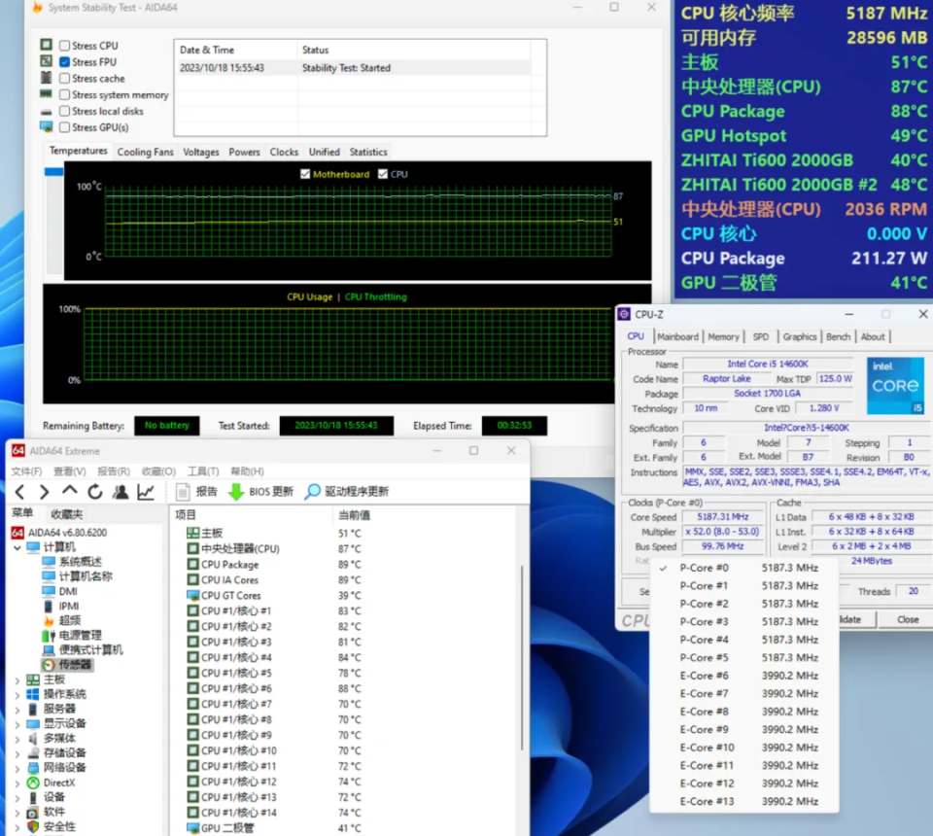Select IPMI in the AIDA64 tree
The height and width of the screenshot is (836, 933).
point(69,606)
